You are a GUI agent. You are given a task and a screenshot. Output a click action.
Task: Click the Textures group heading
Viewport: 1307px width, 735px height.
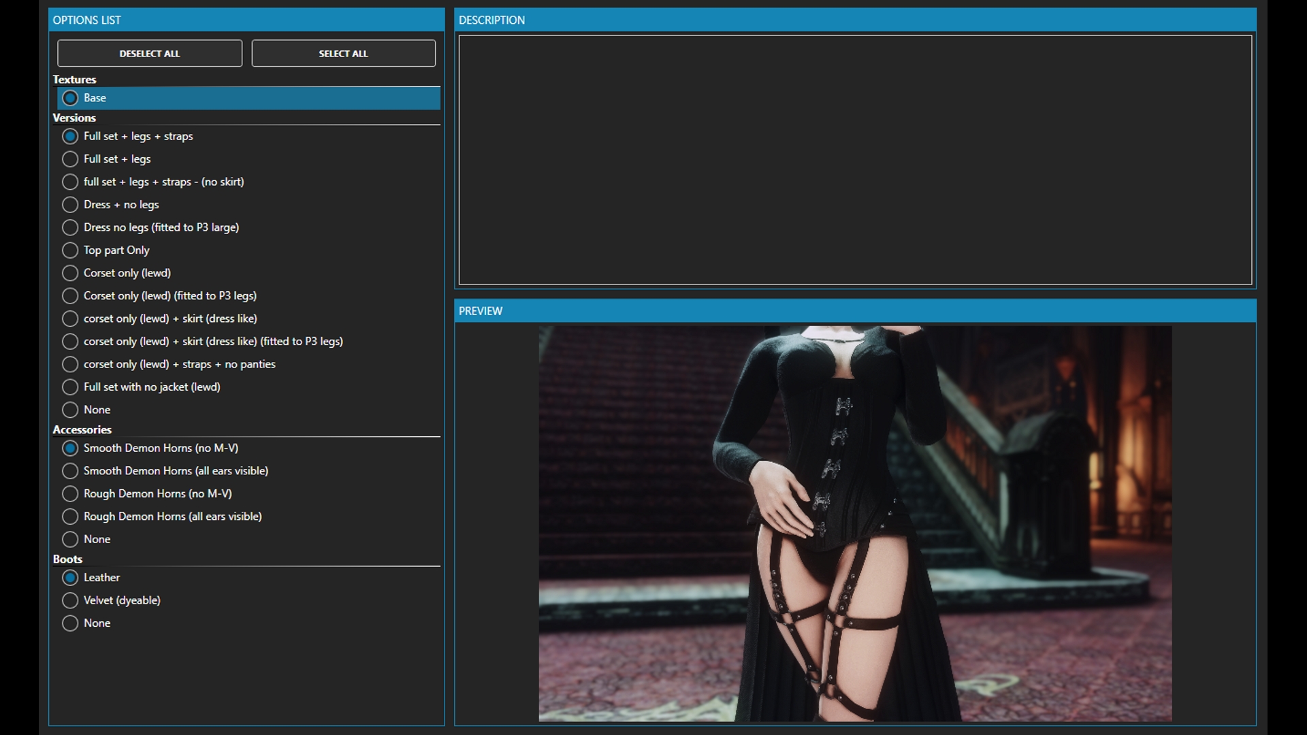point(74,80)
